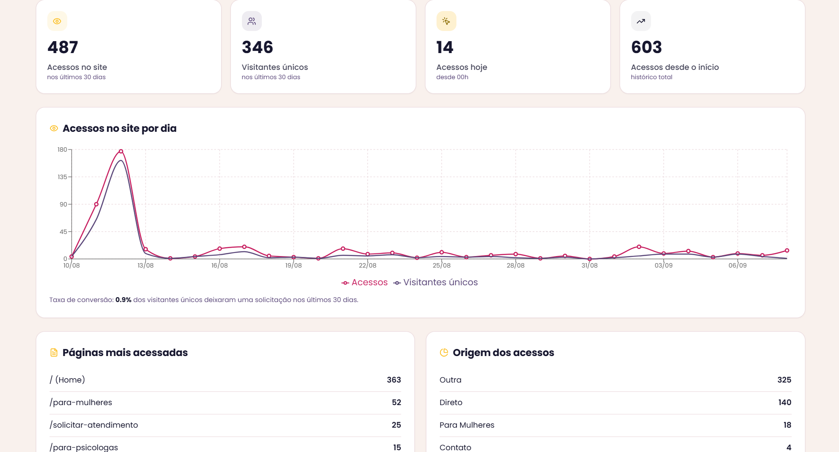Click the Direto origin row

[x=615, y=402]
